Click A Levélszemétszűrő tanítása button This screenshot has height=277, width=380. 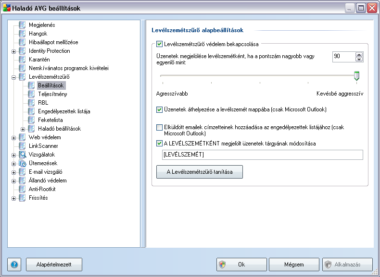tap(200, 172)
